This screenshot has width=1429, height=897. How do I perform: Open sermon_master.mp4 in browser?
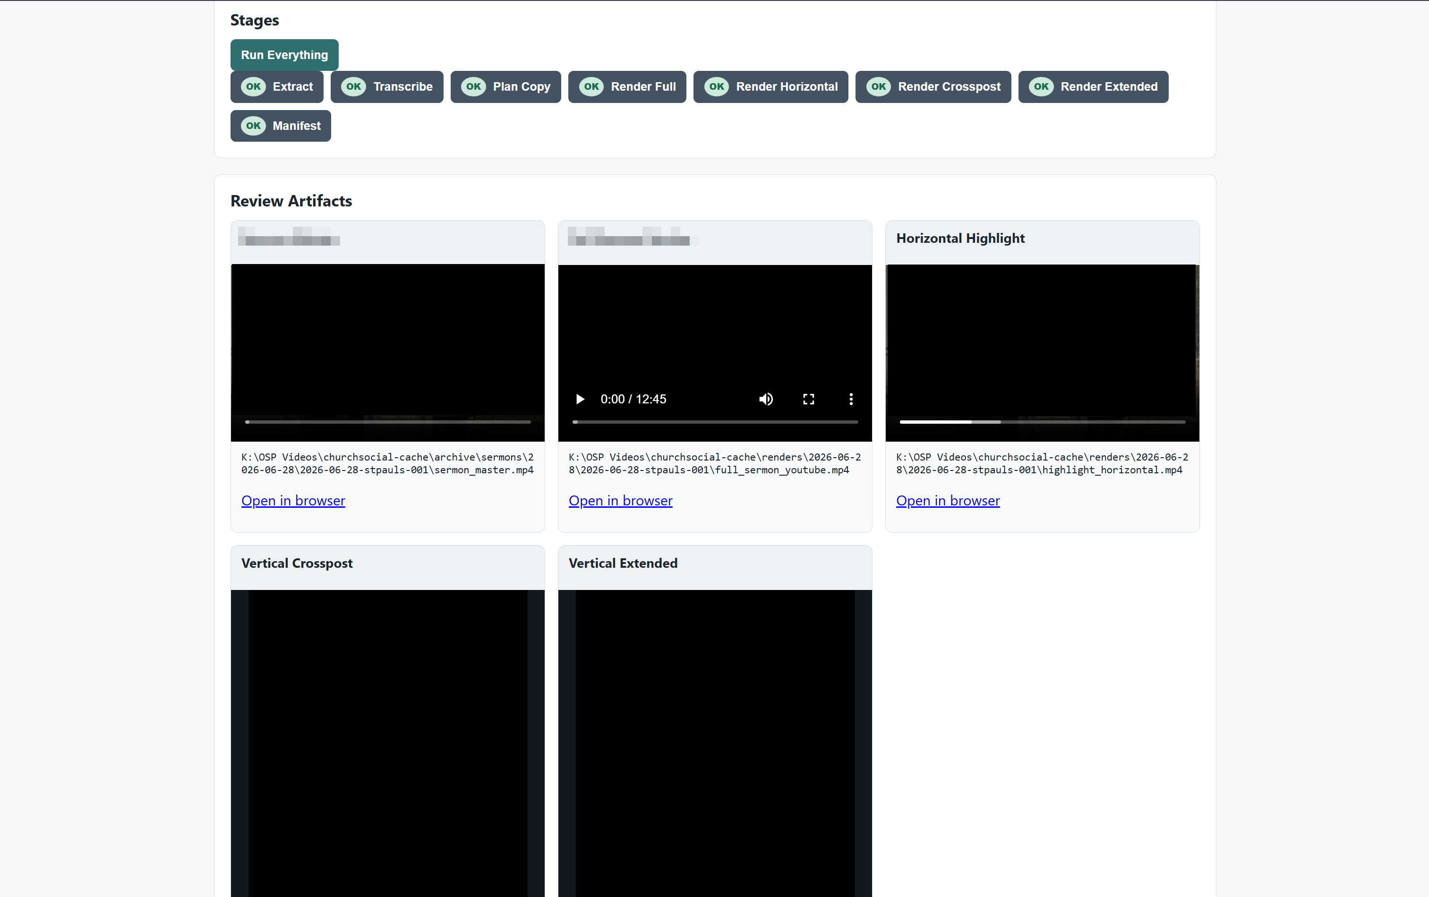click(x=293, y=501)
